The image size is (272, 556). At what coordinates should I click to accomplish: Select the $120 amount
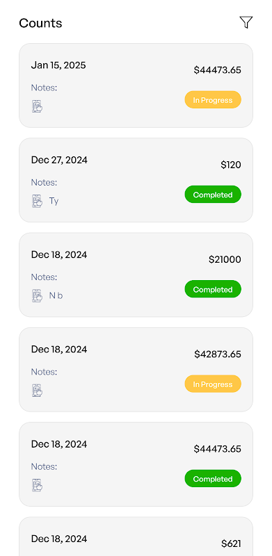coord(231,165)
